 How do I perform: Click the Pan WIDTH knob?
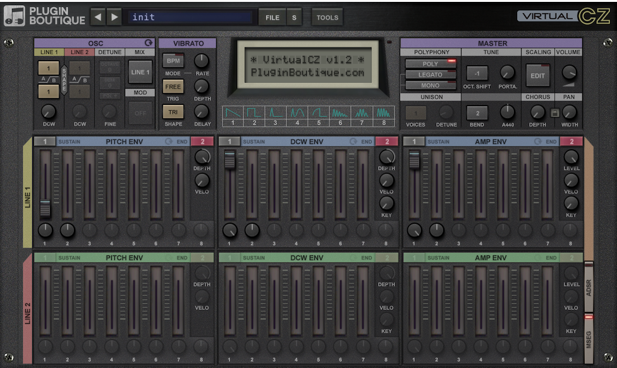point(569,113)
